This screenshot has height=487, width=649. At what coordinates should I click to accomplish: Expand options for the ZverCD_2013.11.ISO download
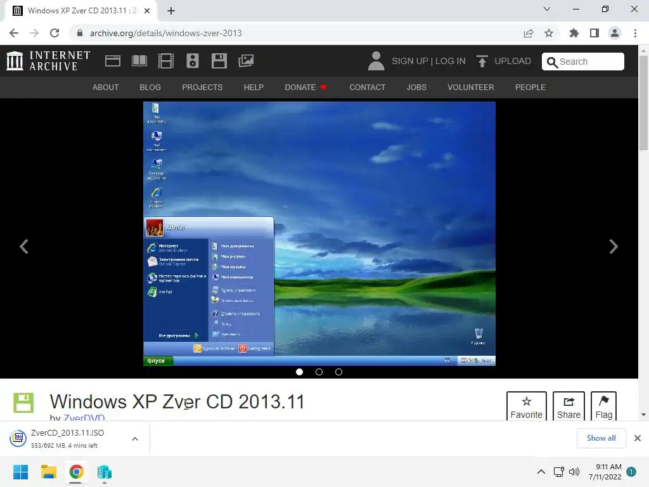[135, 439]
